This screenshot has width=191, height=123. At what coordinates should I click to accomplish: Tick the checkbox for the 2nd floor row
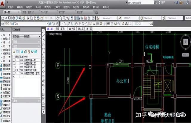(14, 63)
